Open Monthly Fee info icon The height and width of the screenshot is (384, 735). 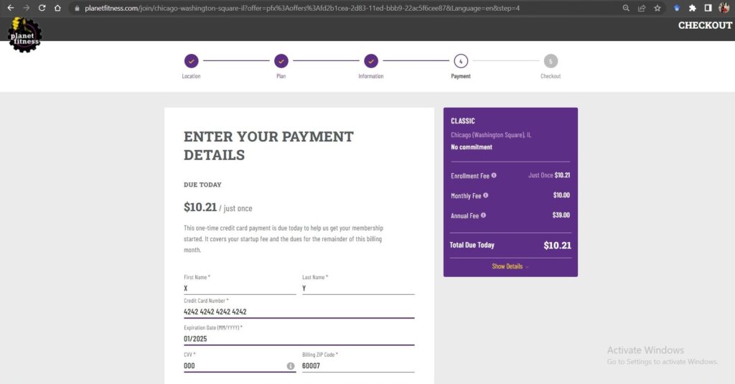pos(486,195)
